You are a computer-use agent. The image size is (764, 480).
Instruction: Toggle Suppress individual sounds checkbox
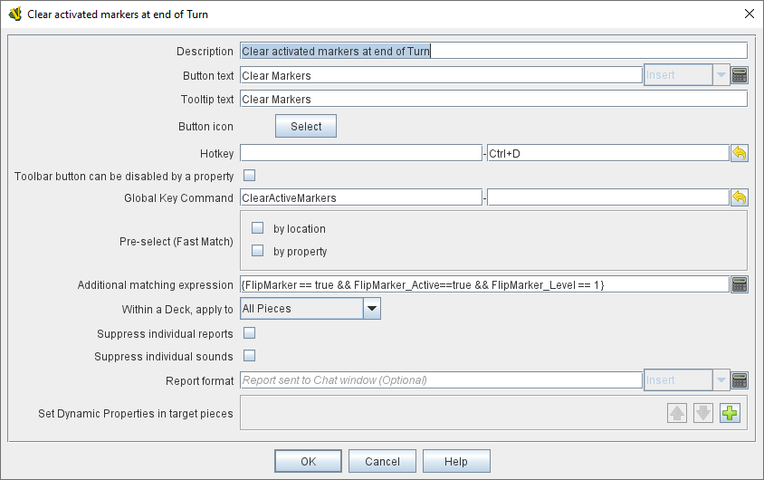(250, 356)
